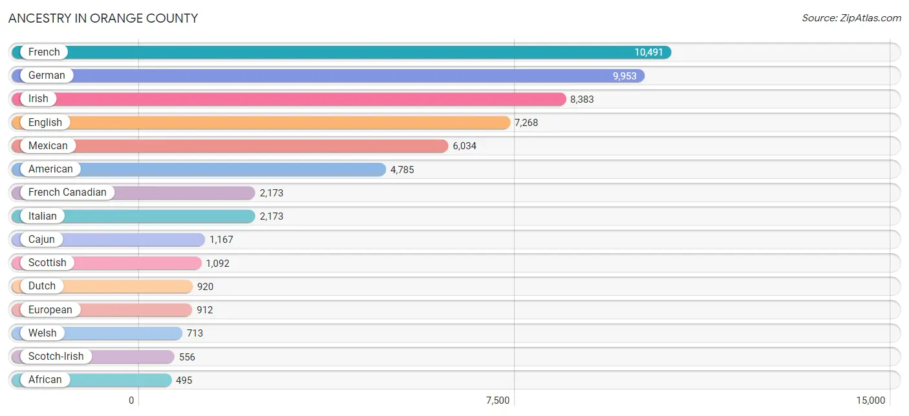
Task: Click the Source: ZipAtlas.com credit
Action: pyautogui.click(x=851, y=18)
